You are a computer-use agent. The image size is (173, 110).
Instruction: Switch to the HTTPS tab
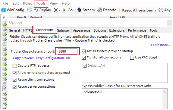28,30
